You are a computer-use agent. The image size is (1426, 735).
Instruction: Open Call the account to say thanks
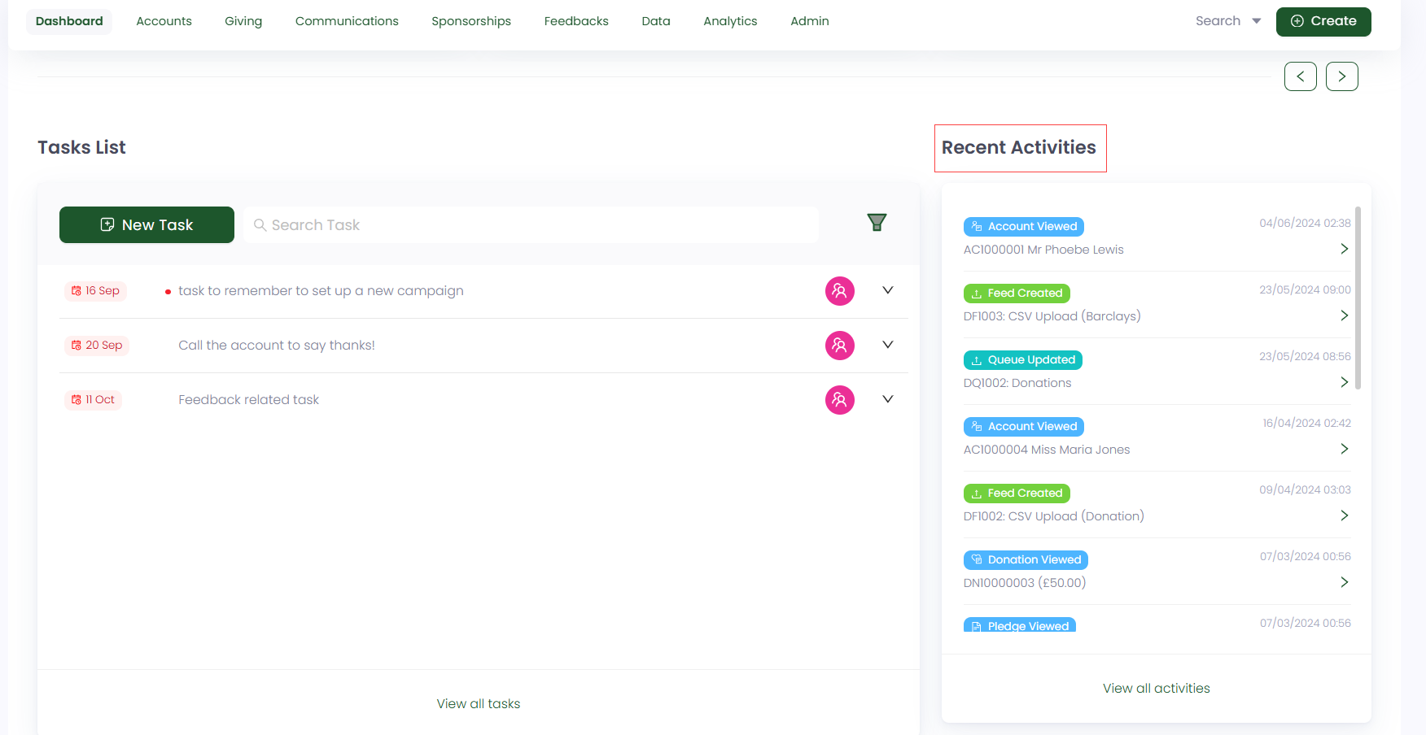click(x=277, y=346)
